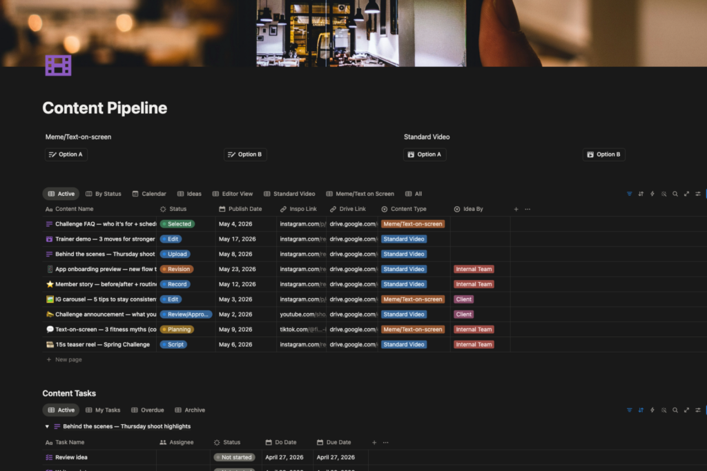Click the lightning automation icon in Content Pipeline toolbar

652,194
